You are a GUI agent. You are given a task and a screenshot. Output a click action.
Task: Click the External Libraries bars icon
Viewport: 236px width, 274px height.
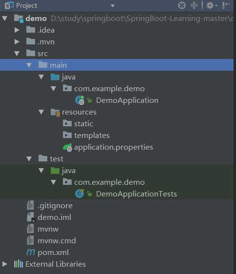19,264
